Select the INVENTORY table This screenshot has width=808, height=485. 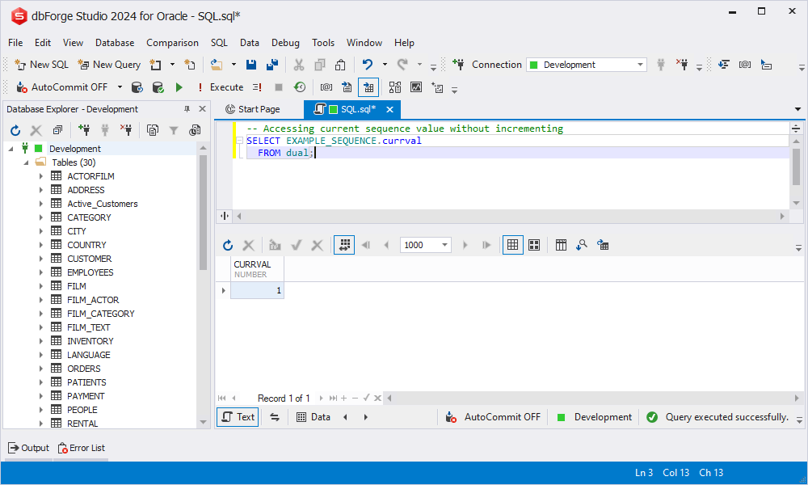click(90, 341)
